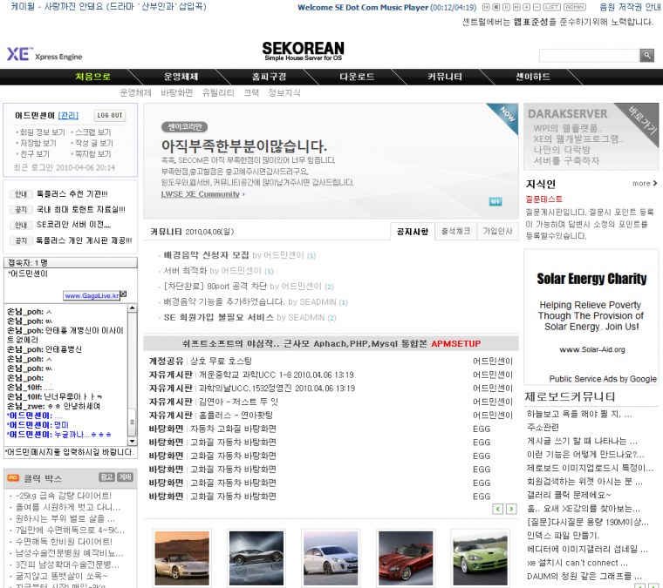Open the 센이하드 main menu

point(533,77)
